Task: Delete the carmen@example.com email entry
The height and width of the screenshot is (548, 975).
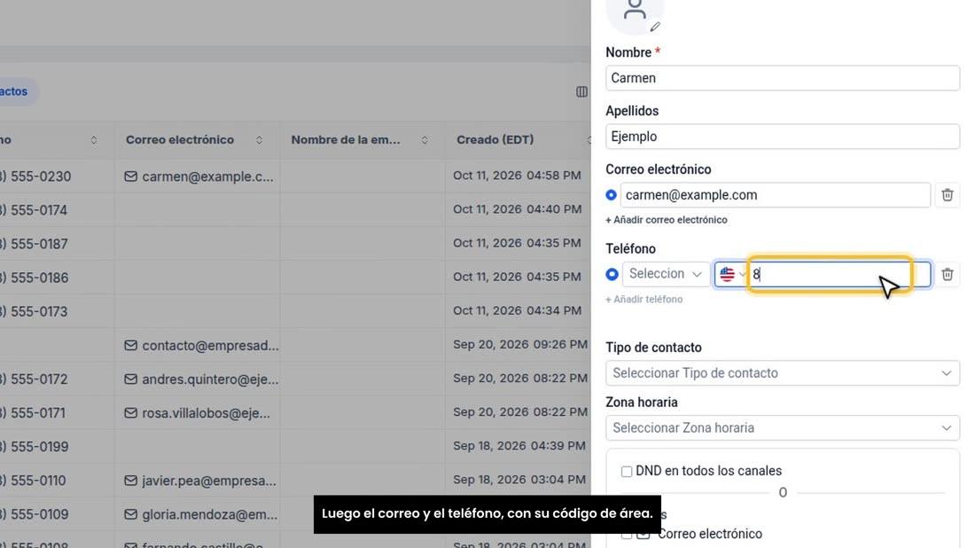Action: coord(947,195)
